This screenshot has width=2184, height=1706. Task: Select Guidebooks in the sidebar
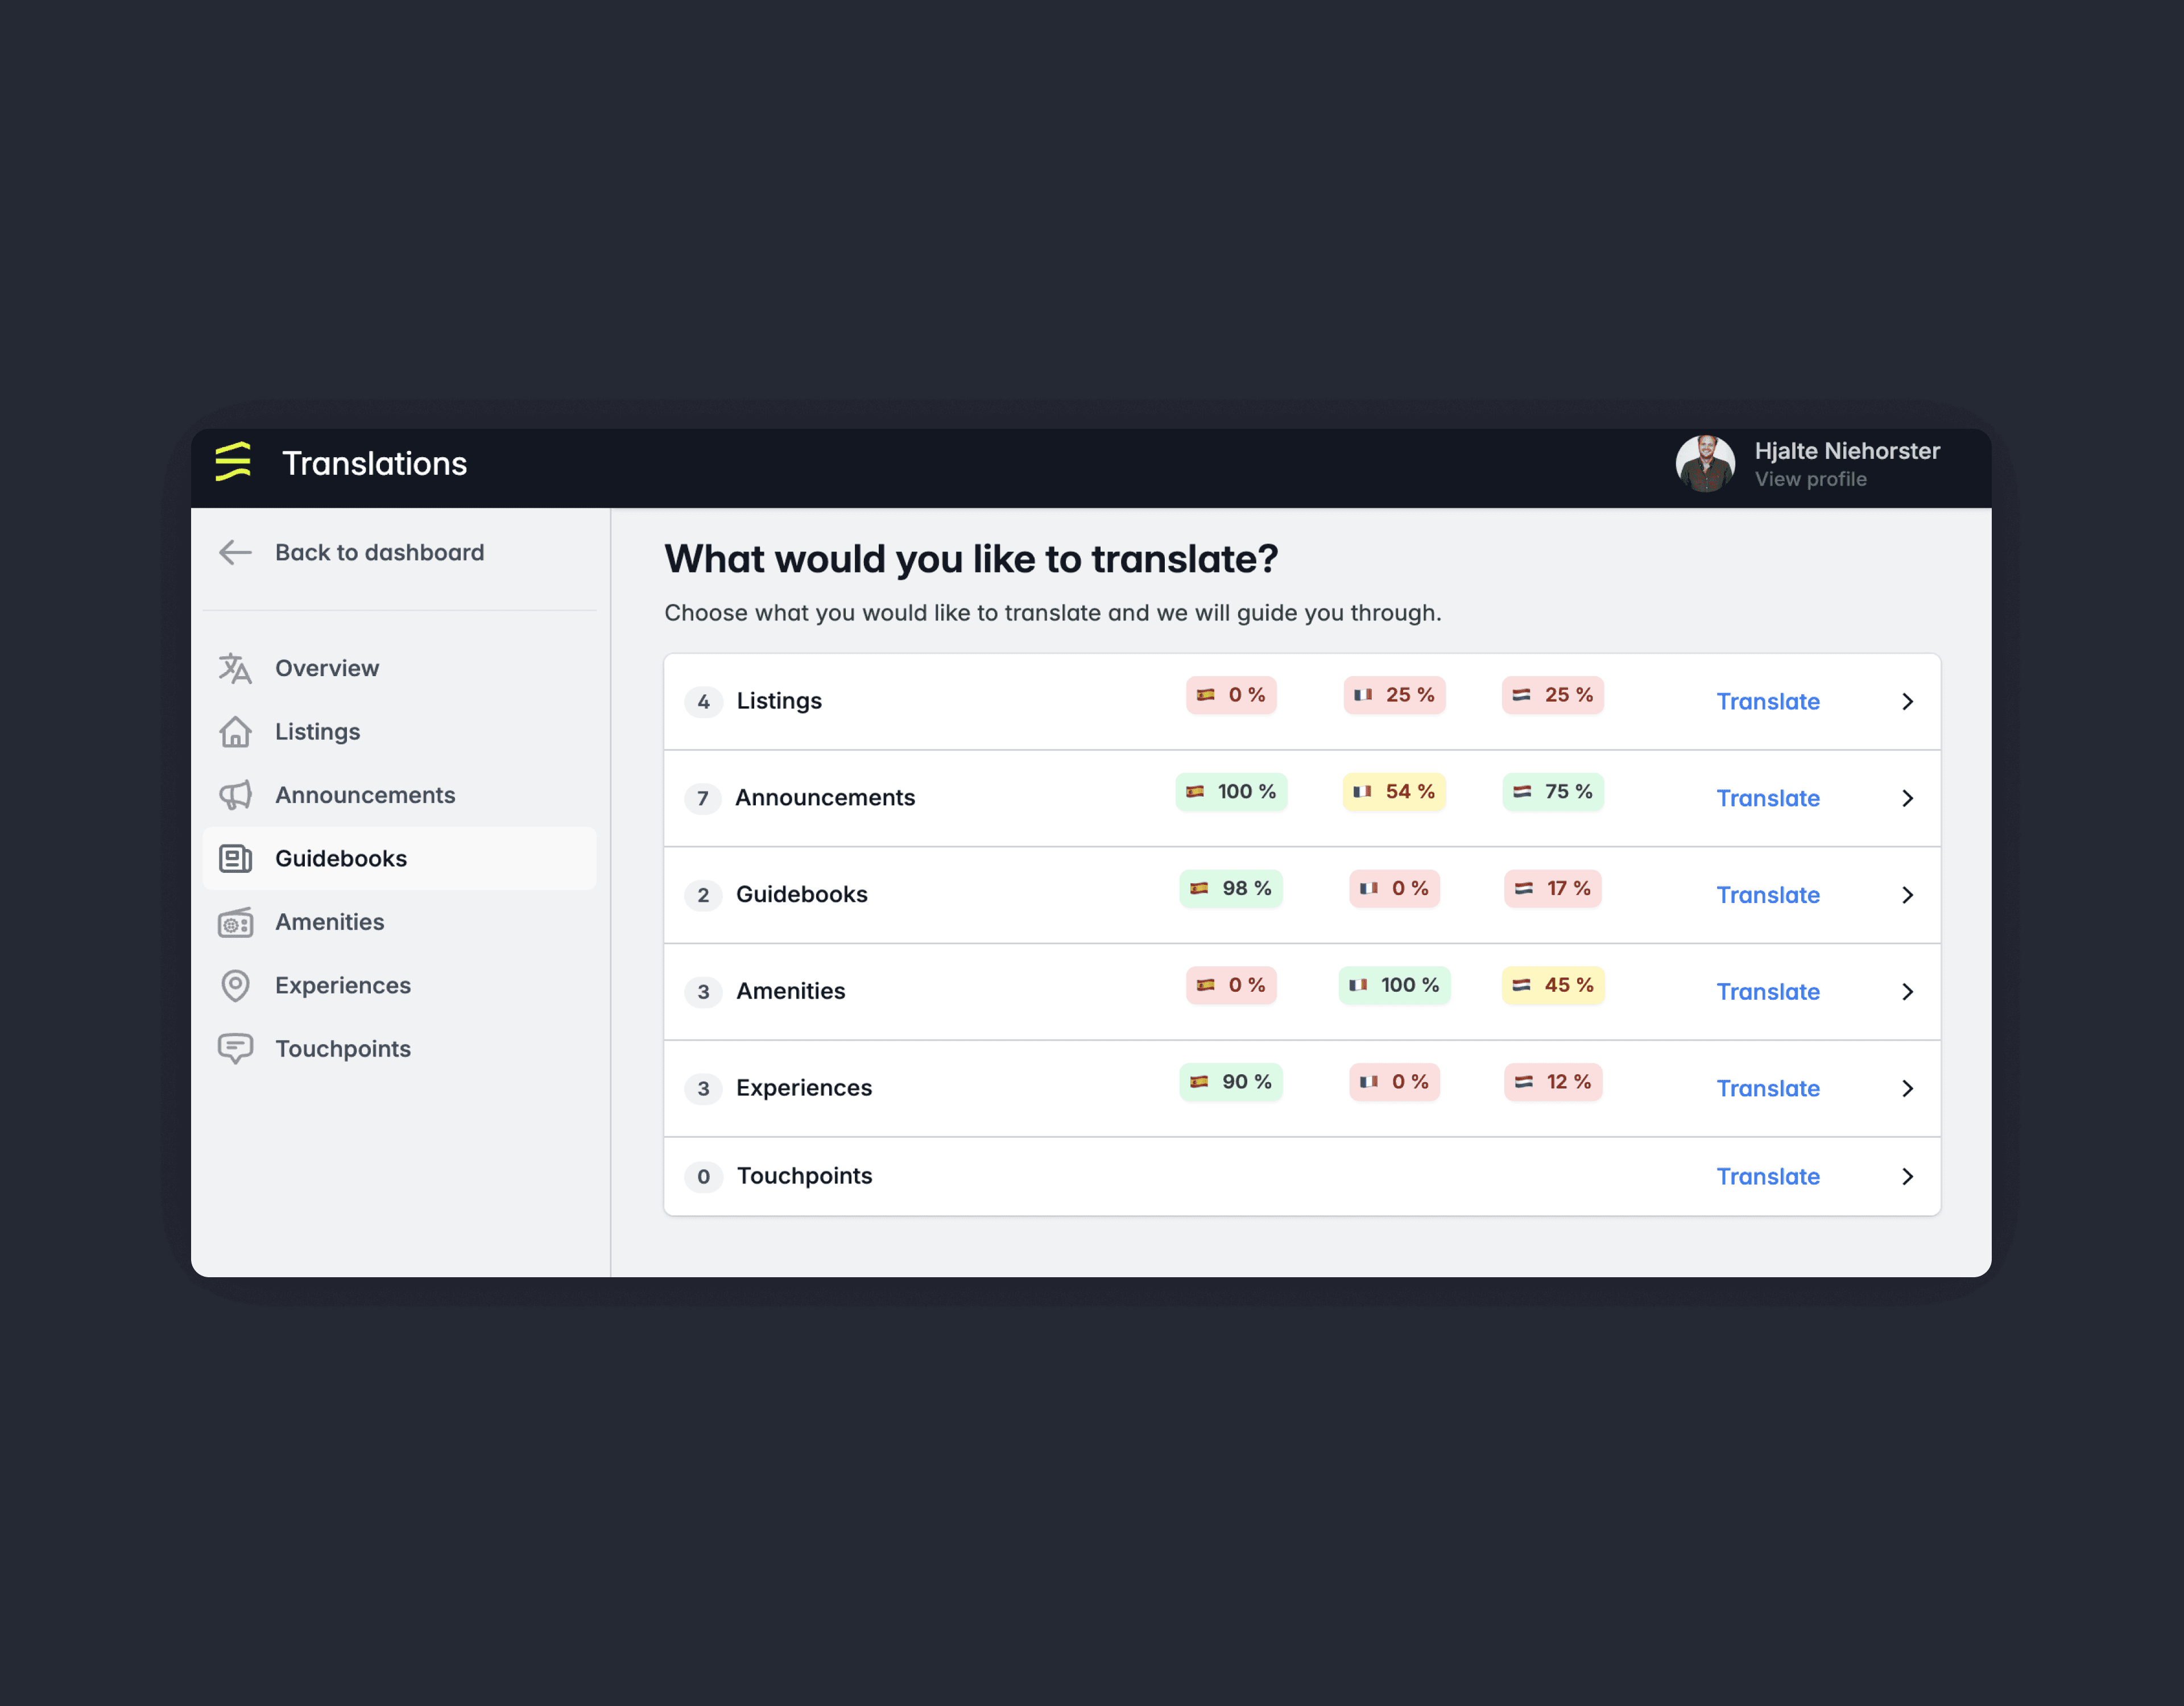(x=399, y=858)
